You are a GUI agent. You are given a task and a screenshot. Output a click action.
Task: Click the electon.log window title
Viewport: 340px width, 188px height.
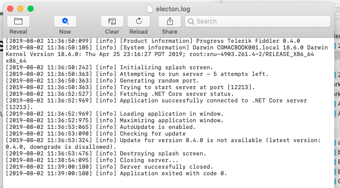(x=173, y=9)
